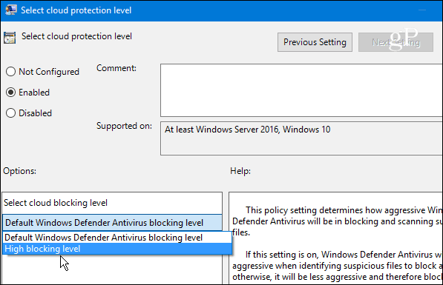
Task: Click inside the Comment text box
Action: point(301,90)
